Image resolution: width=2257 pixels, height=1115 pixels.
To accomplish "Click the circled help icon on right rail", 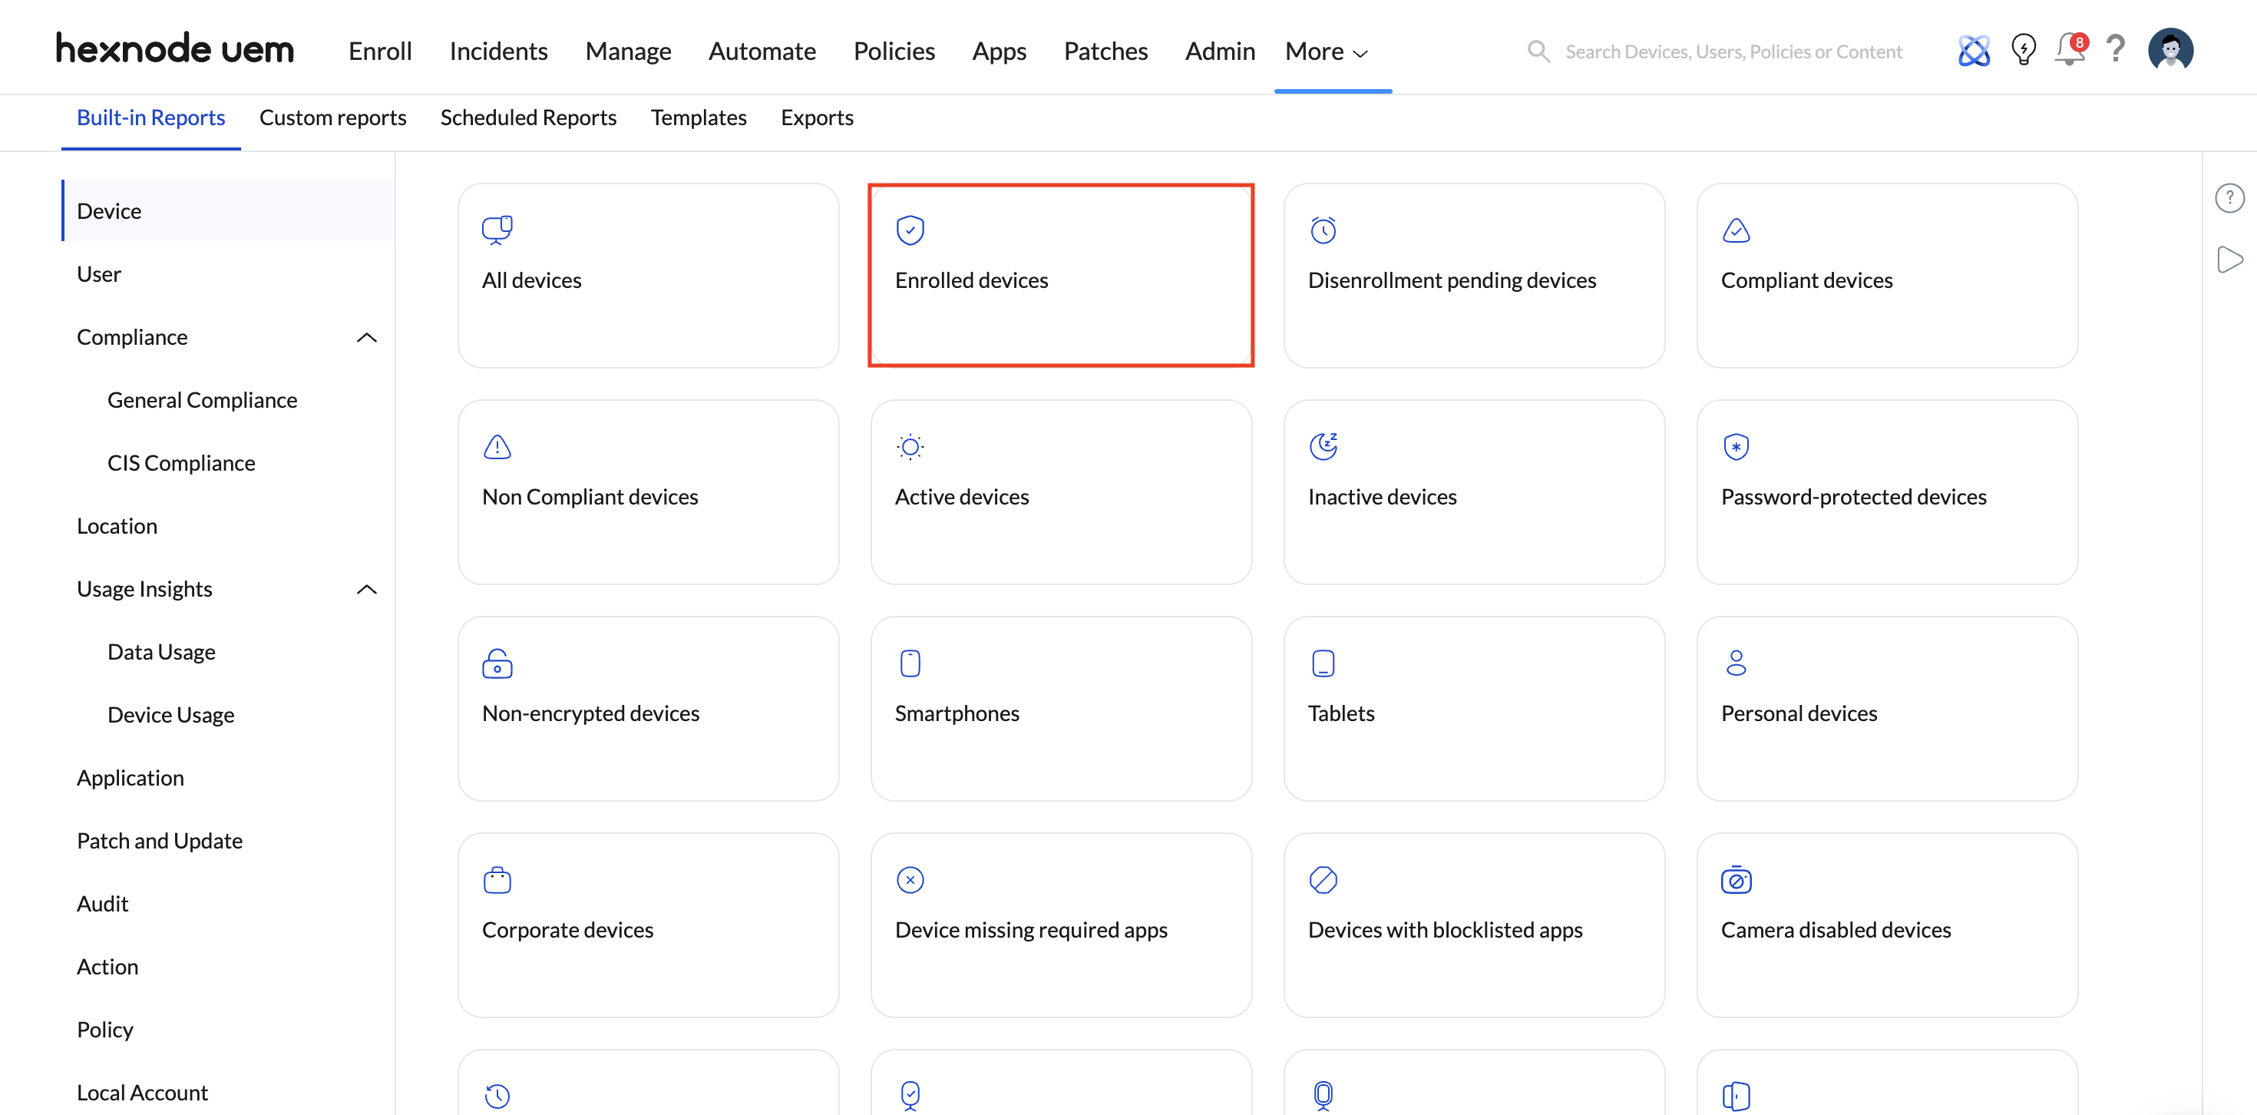I will pos(2229,198).
